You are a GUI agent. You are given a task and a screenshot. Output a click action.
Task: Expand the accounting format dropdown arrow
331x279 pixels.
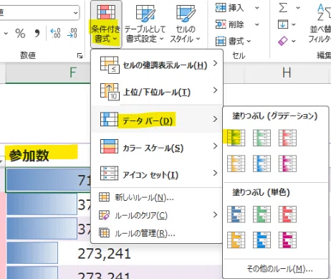pos(6,33)
